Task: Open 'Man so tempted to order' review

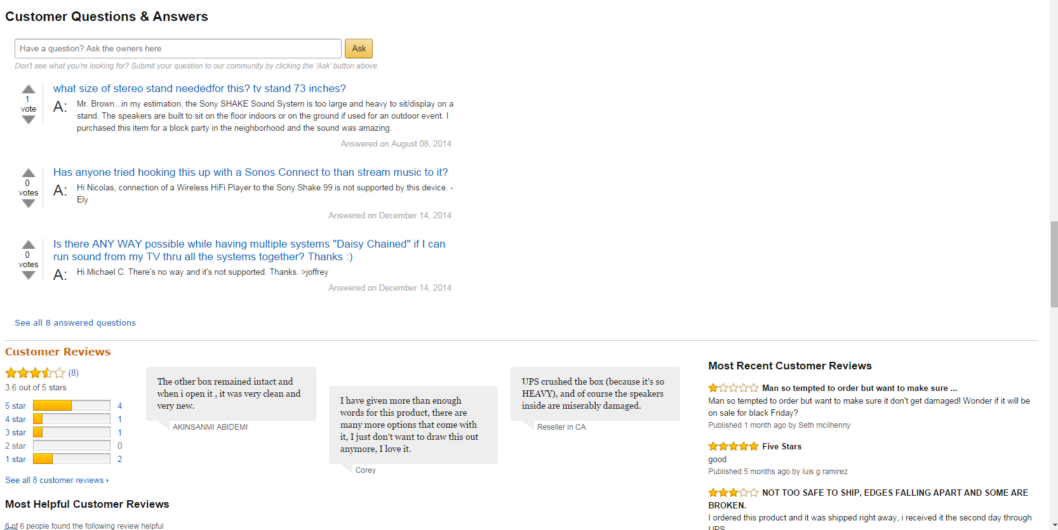Action: (x=859, y=388)
